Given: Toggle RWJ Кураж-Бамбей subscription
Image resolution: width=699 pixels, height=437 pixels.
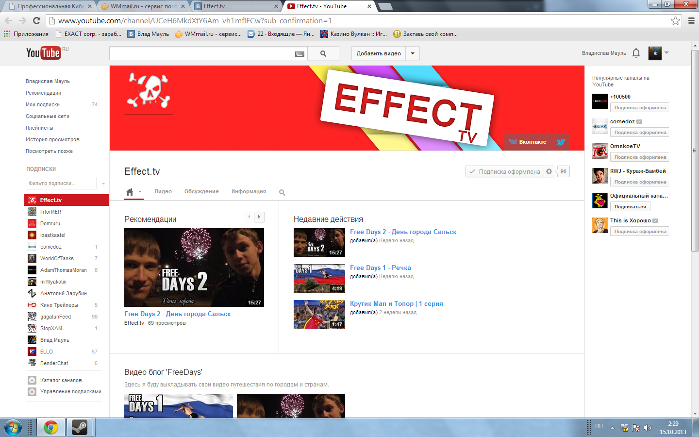Looking at the screenshot, I should tap(640, 182).
